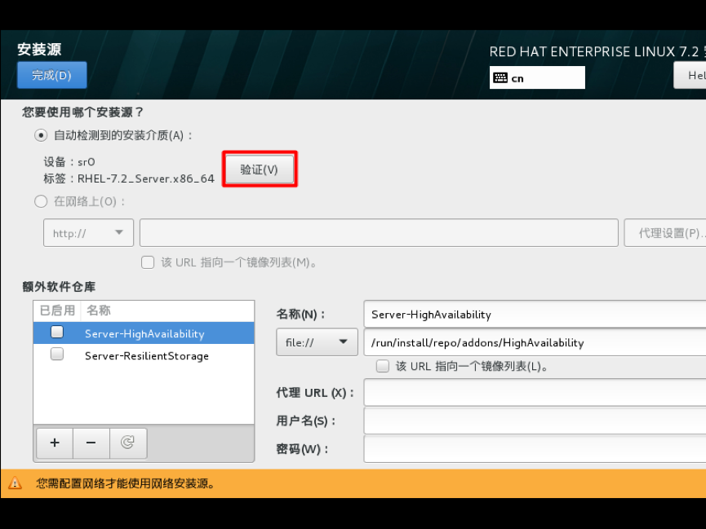Viewport: 706px width, 529px height.
Task: Click the warning triangle in orange bar
Action: pos(15,483)
